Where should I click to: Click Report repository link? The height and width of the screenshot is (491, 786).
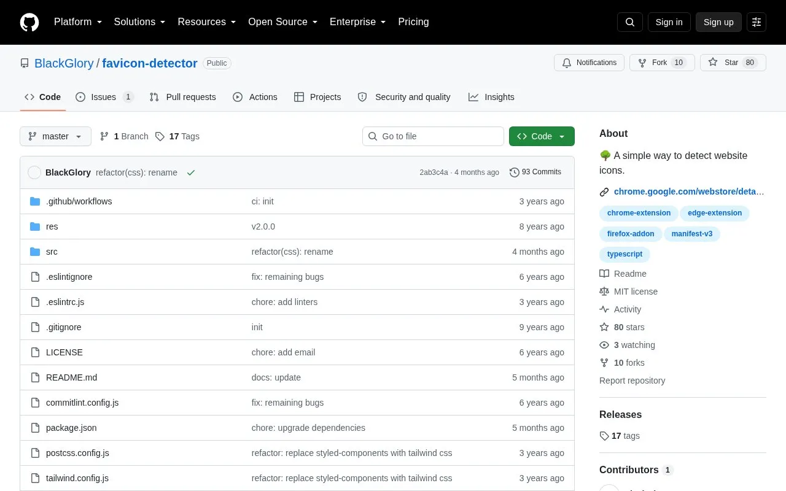[632, 381]
